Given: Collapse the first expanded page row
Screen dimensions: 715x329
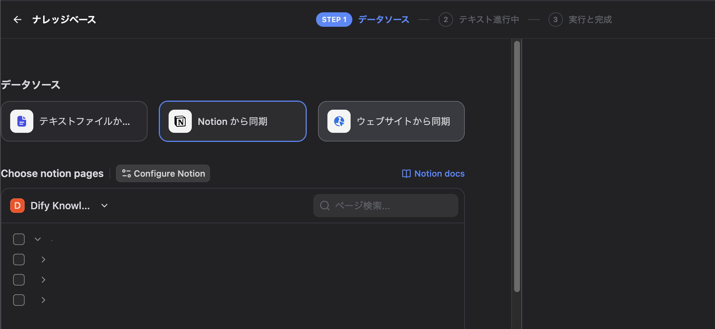Looking at the screenshot, I should pos(38,239).
